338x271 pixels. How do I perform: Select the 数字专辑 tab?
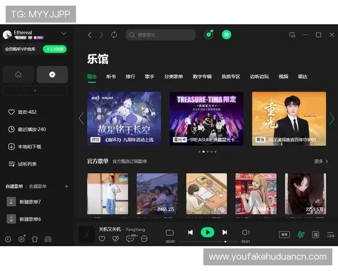(202, 77)
